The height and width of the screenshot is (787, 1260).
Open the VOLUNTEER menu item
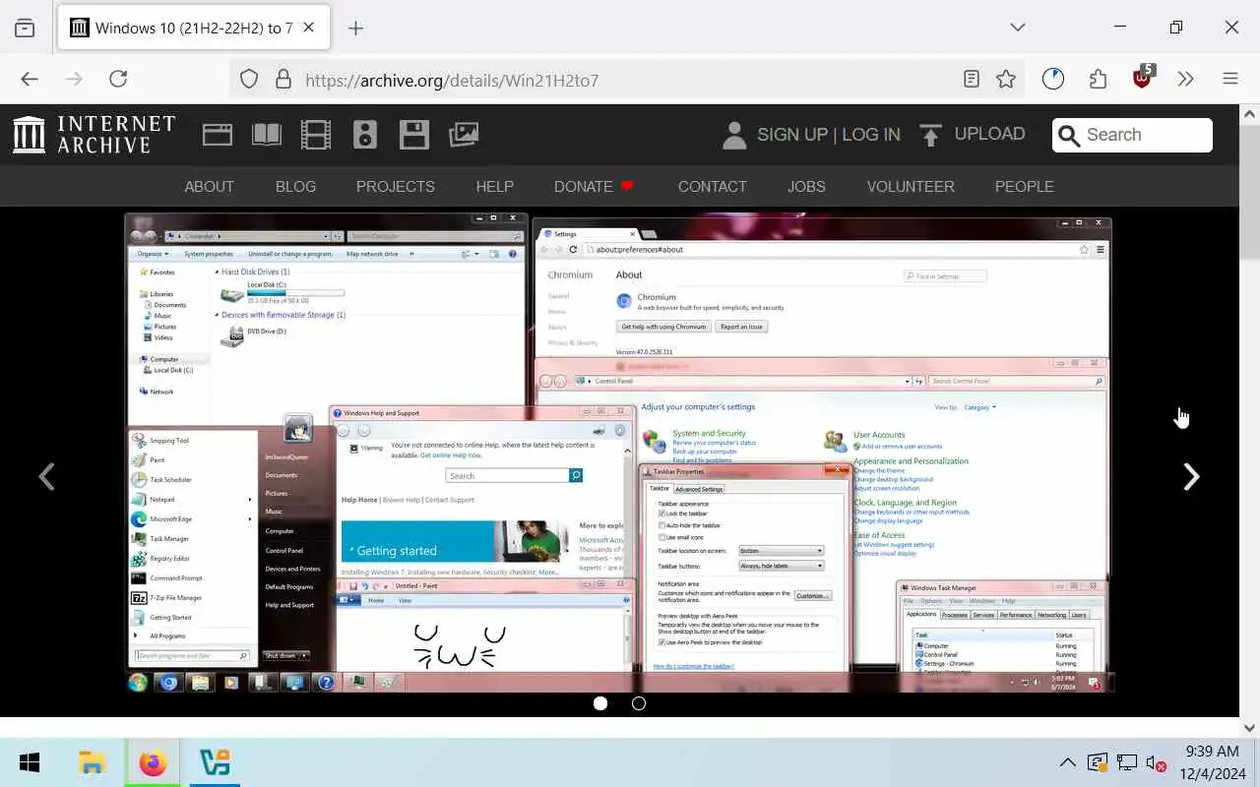point(911,186)
